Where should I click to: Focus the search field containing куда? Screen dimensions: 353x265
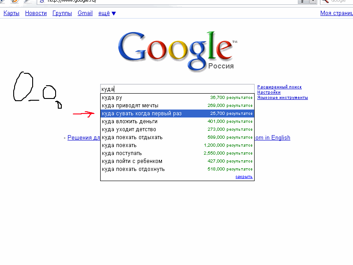[x=177, y=89]
